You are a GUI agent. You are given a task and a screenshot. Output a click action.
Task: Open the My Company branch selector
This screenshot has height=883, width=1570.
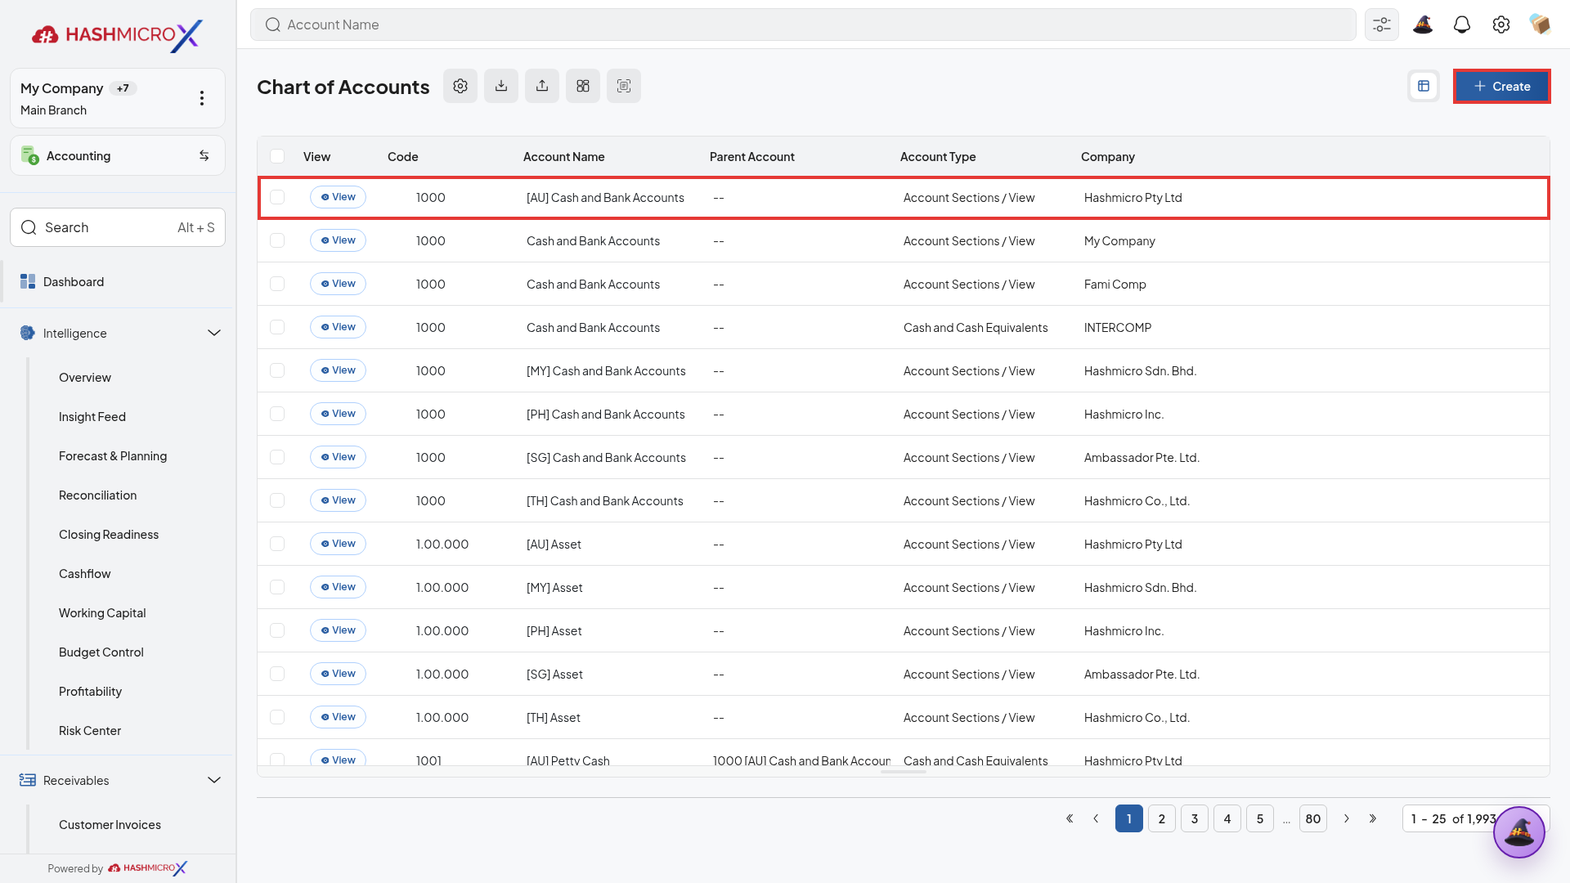pos(118,98)
